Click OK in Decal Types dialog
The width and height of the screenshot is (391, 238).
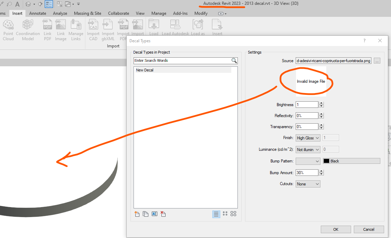point(336,229)
